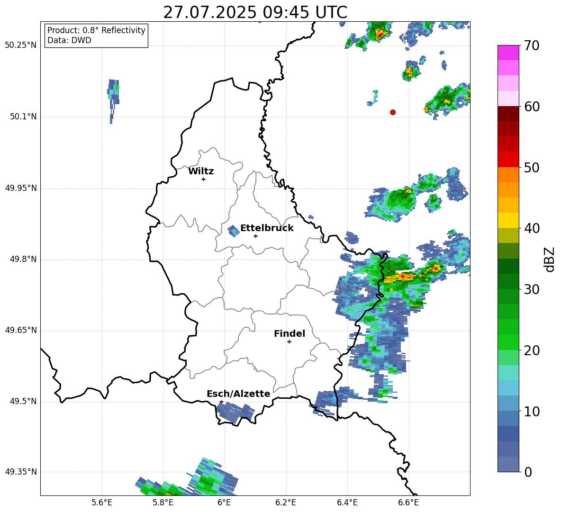Click the dBZ colorbar label
The image size is (561, 512).
[x=550, y=259]
